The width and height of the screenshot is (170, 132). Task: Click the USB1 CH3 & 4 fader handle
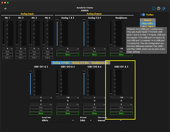(x=57, y=95)
